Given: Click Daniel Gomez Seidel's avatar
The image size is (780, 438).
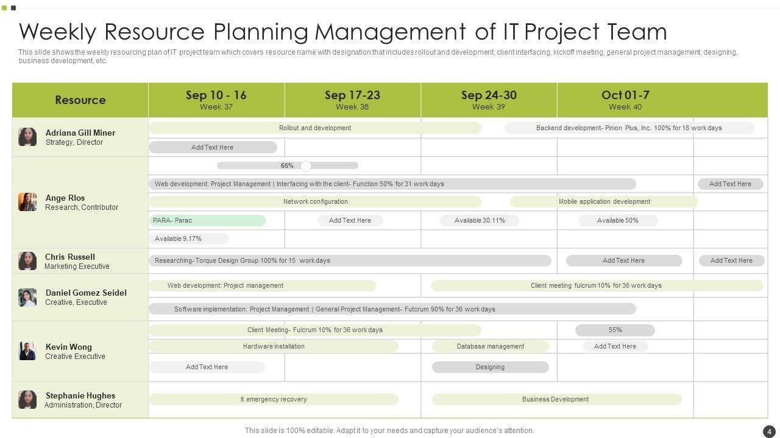Looking at the screenshot, I should coord(27,297).
